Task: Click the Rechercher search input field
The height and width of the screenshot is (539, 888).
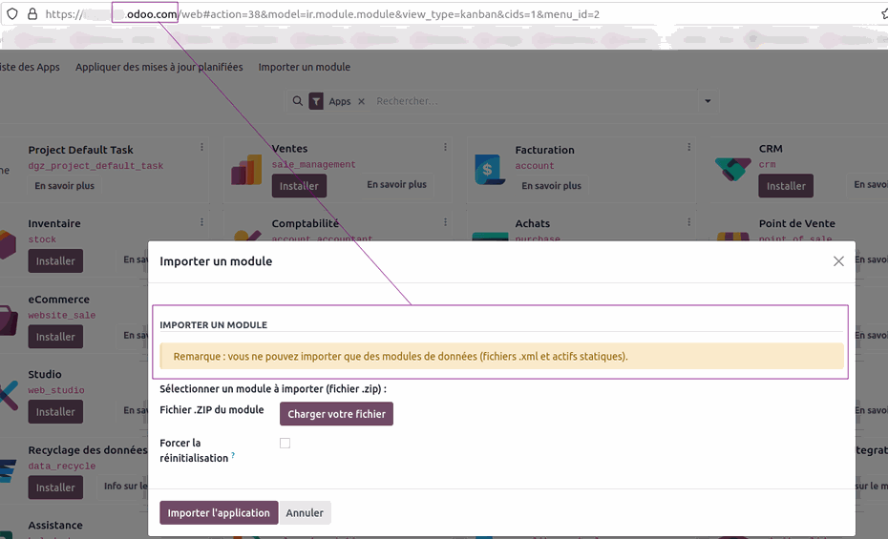Action: click(x=535, y=101)
